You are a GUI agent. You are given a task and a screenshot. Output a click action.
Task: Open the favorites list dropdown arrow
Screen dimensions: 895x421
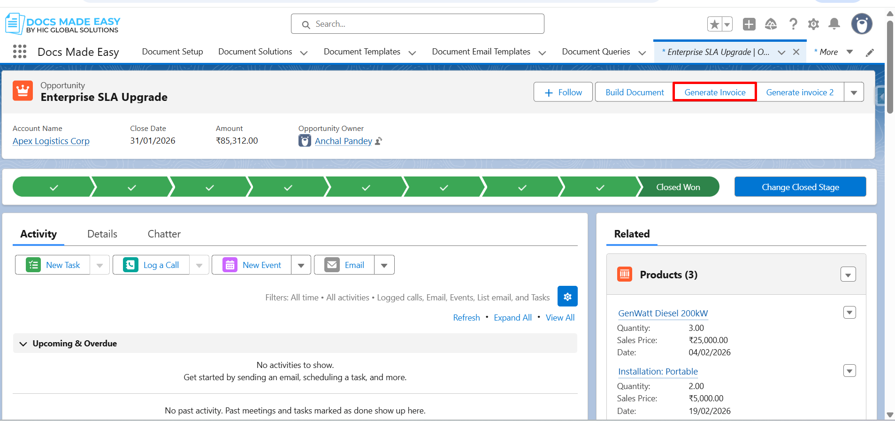pyautogui.click(x=727, y=24)
